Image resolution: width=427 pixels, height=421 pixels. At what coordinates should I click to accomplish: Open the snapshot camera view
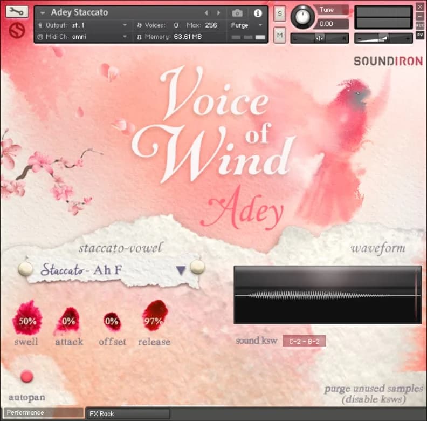237,13
